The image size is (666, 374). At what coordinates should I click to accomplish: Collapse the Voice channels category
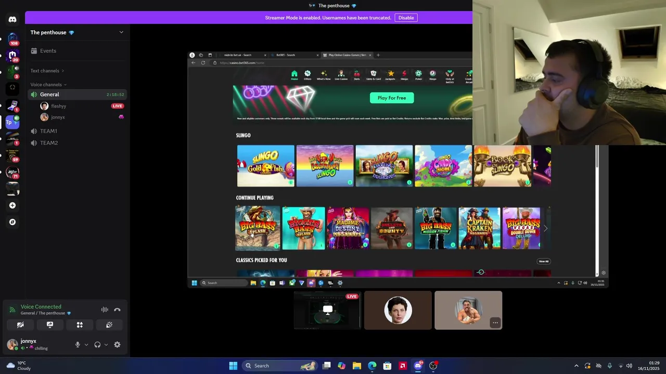coord(48,85)
